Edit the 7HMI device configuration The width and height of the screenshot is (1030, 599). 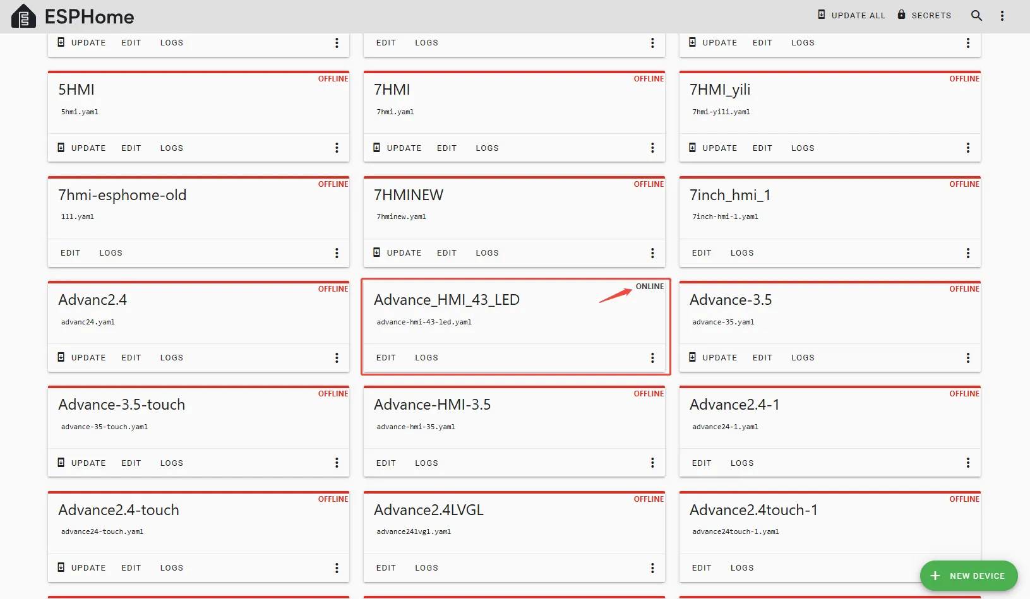click(447, 148)
